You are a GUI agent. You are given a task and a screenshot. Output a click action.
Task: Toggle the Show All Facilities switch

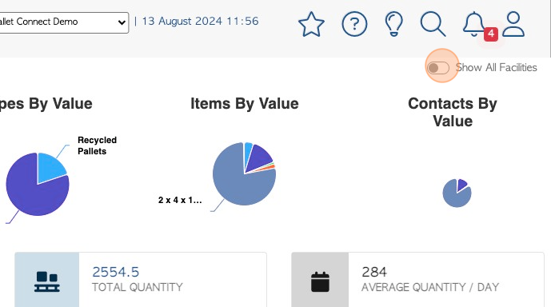pos(438,68)
